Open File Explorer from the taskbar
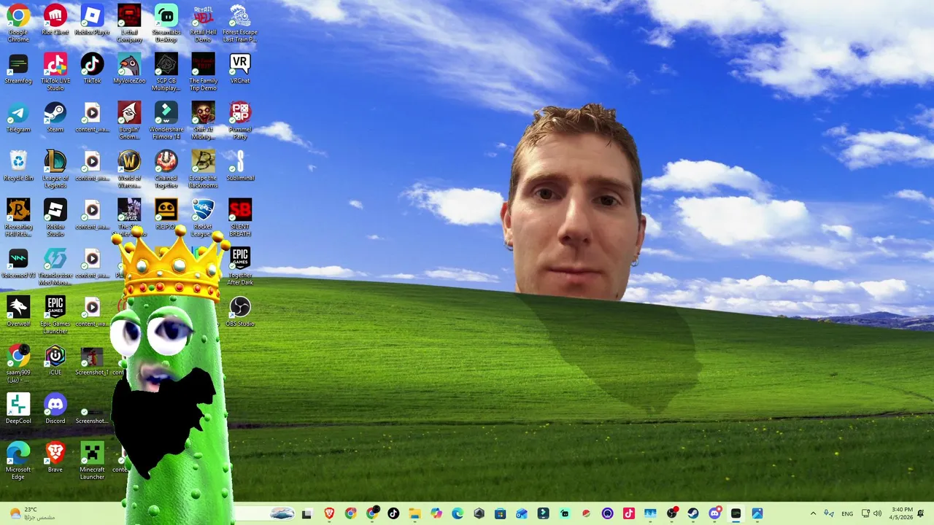The height and width of the screenshot is (525, 934). [414, 514]
